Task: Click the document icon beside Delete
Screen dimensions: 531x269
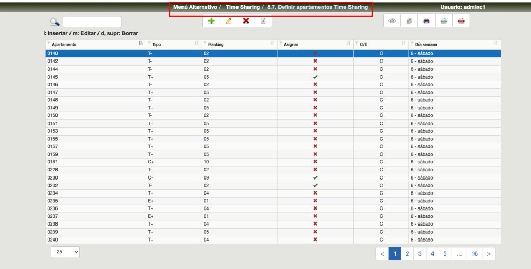Action: point(263,21)
